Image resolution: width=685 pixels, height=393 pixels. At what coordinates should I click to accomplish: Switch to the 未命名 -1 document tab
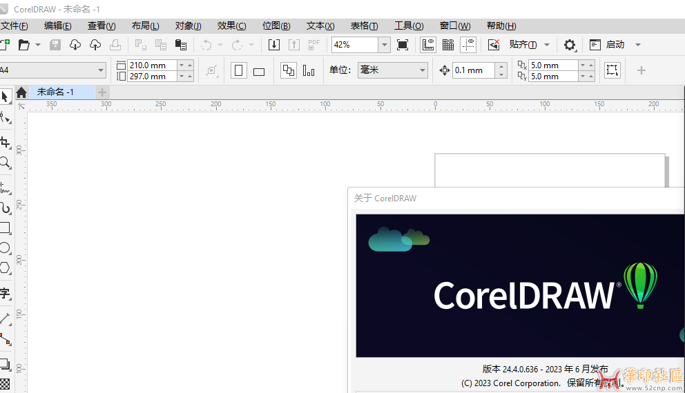tap(61, 92)
